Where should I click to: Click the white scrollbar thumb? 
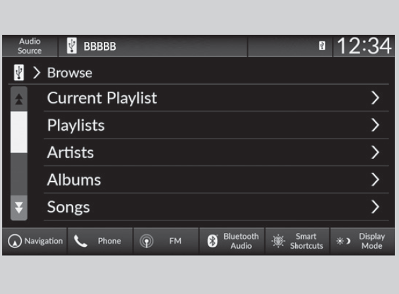pyautogui.click(x=19, y=131)
